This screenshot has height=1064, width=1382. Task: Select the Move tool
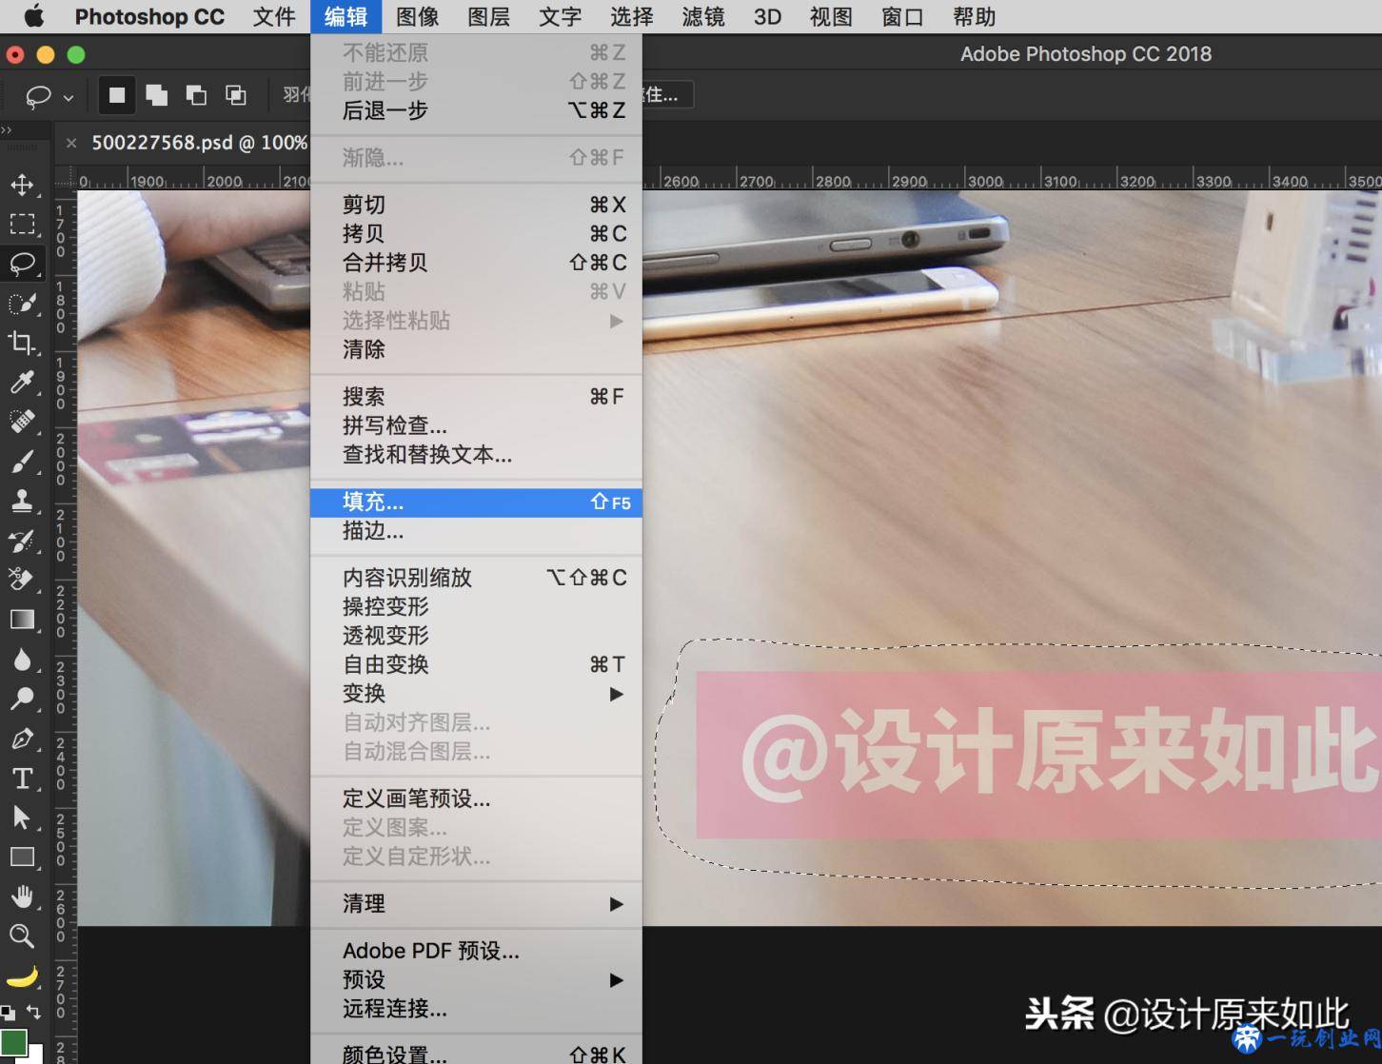click(22, 184)
